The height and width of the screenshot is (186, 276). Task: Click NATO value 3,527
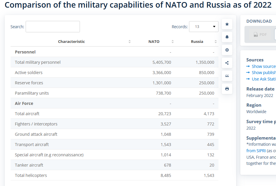click(x=166, y=124)
